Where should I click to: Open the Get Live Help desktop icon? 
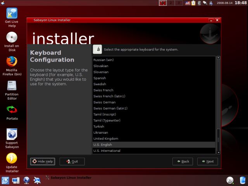[12, 13]
